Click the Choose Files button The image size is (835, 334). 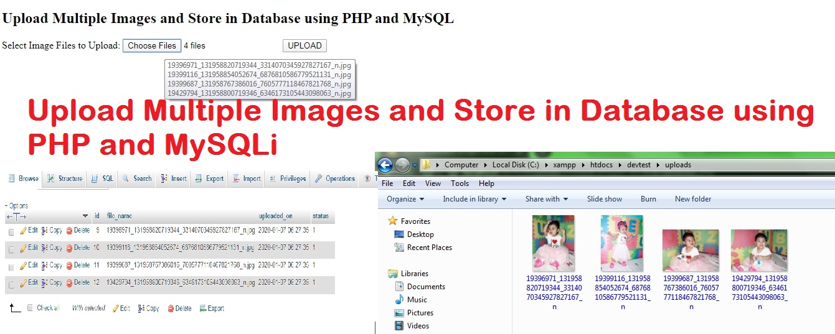point(152,45)
